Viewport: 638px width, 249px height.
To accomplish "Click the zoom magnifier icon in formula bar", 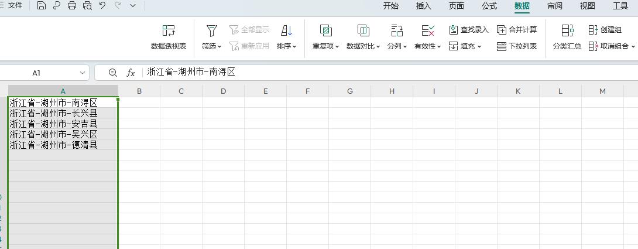I will pos(113,73).
